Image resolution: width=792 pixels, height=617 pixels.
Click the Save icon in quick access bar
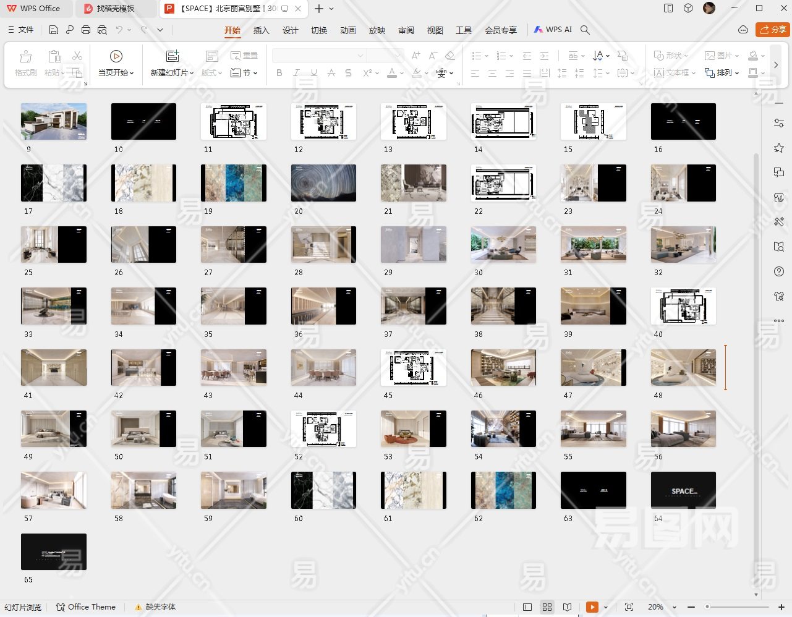tap(54, 30)
